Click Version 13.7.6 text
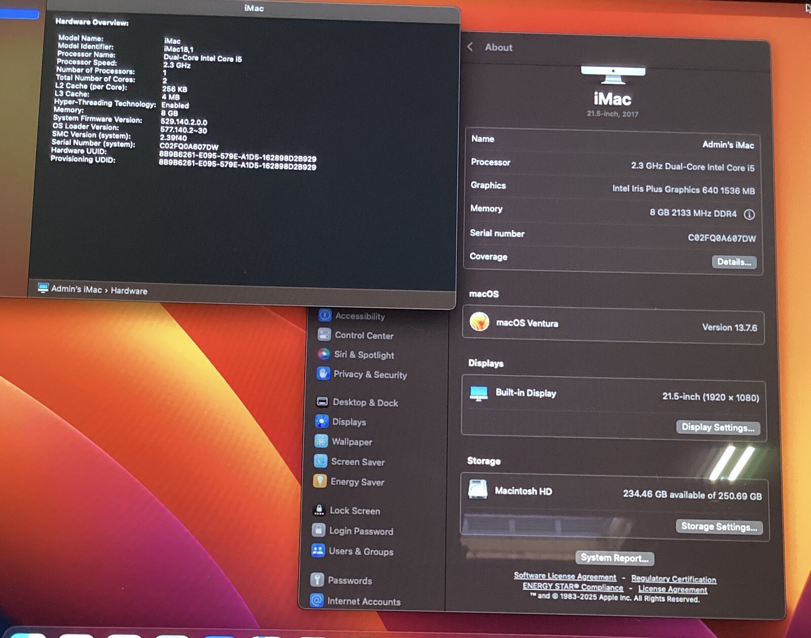 point(729,328)
